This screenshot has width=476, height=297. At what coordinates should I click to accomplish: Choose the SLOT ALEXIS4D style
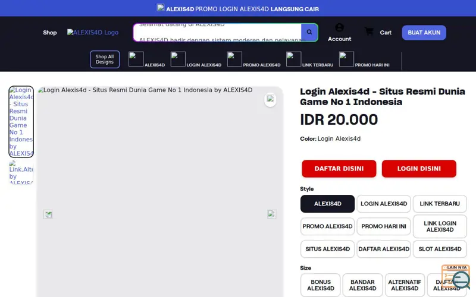click(x=440, y=249)
